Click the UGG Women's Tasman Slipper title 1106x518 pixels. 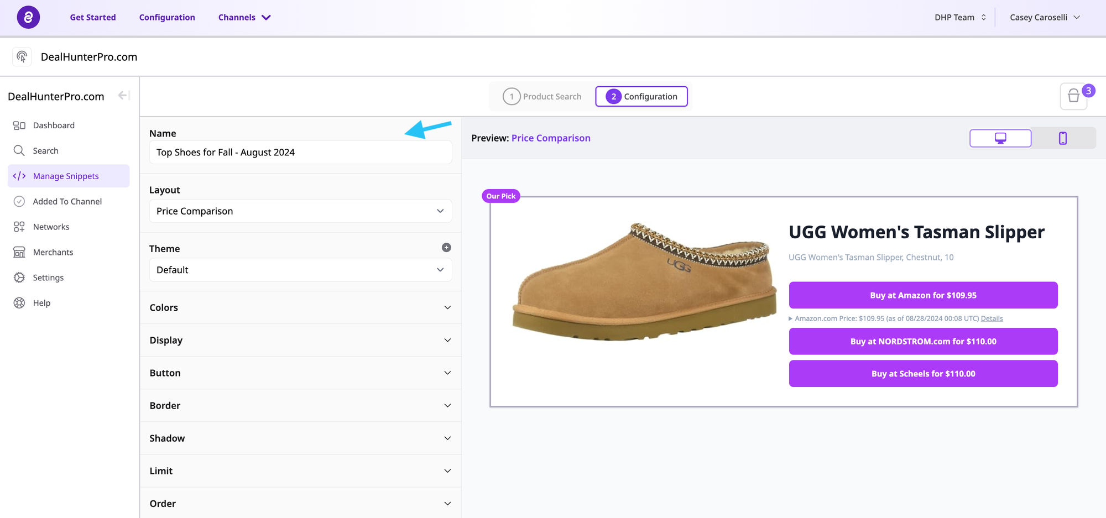coord(916,232)
